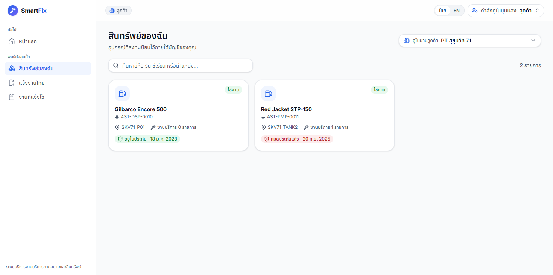Click the fuel pump icon on Gilbarco card
The image size is (553, 275).
(x=122, y=94)
